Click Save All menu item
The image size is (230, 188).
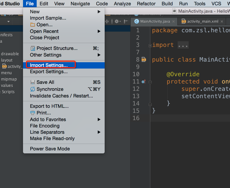pyautogui.click(x=64, y=82)
